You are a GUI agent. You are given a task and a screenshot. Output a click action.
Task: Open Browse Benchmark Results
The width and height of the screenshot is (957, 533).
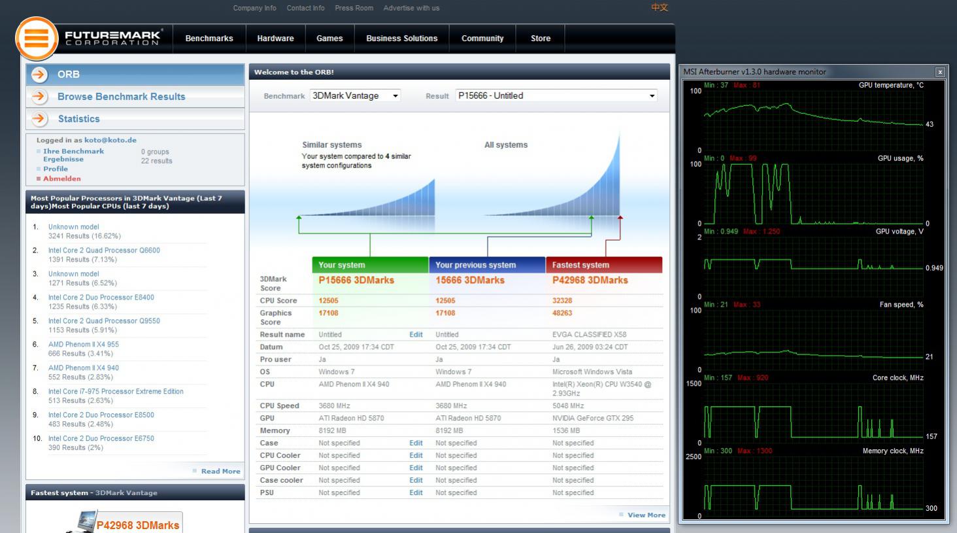click(135, 97)
